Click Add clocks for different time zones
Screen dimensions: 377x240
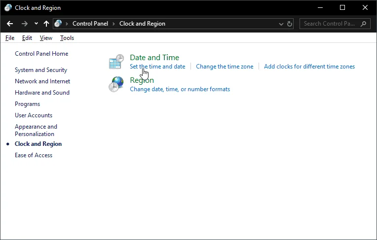coord(309,67)
